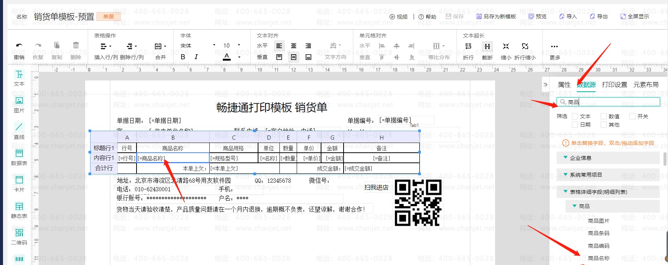Toggle italic text formatting
The width and height of the screenshot is (668, 265).
click(196, 57)
